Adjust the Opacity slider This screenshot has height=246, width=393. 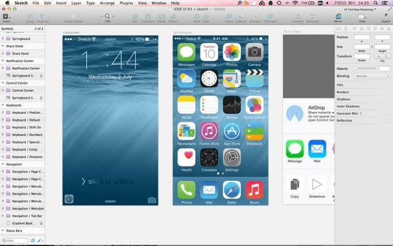click(x=366, y=68)
